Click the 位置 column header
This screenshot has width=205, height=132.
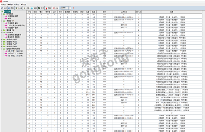(172, 12)
